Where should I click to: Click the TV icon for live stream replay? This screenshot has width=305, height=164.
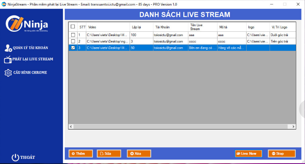click(8, 60)
